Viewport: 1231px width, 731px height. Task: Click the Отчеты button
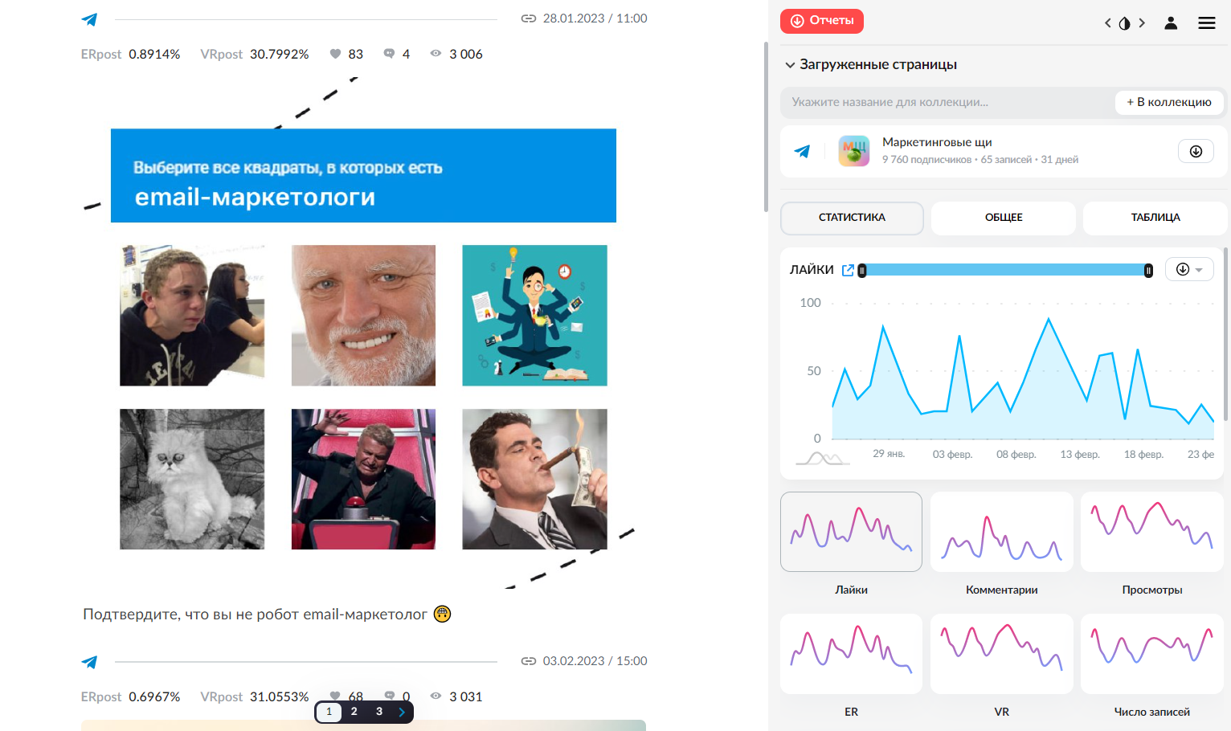tap(822, 21)
